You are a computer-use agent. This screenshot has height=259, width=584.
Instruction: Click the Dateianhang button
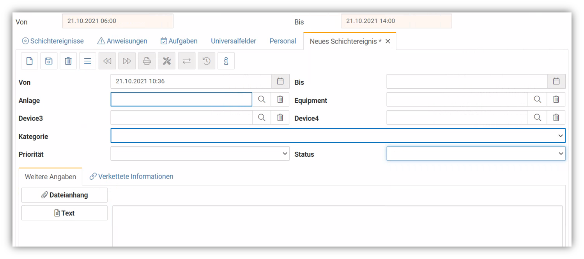click(64, 195)
